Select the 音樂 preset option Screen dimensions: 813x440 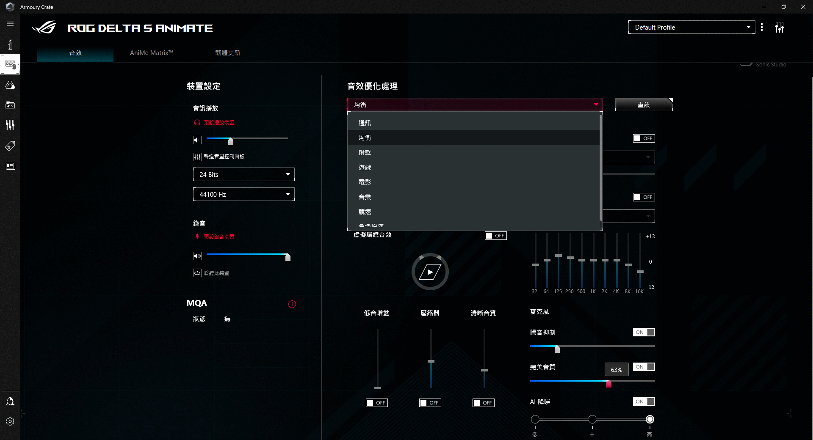[x=473, y=197]
